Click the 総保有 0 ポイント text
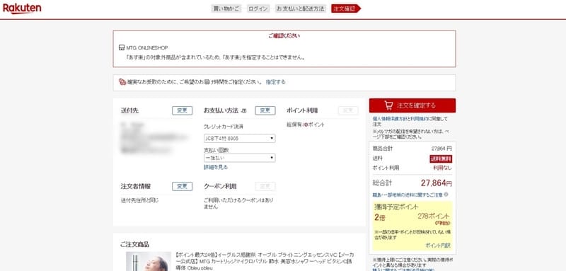Screen dimensions: 566x271 306,125
